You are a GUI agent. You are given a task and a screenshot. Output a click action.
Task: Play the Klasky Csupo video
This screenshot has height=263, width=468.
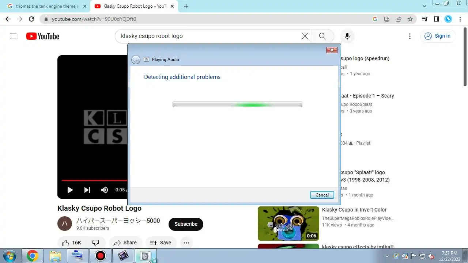[70, 190]
